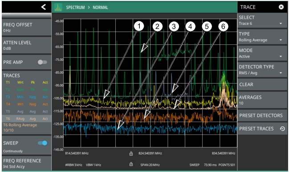Viewport: 289px width, 172px height.
Task: Toggle the PRE AMP switch
Action: point(42,62)
